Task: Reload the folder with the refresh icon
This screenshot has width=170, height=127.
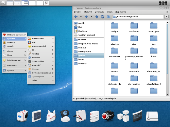Action: [103, 17]
